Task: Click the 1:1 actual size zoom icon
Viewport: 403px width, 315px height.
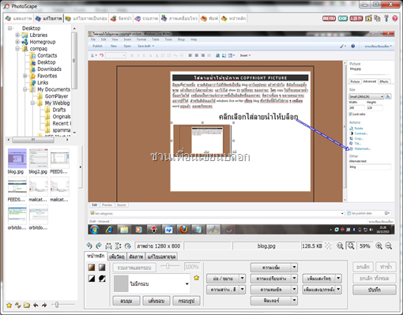Action: (x=340, y=246)
